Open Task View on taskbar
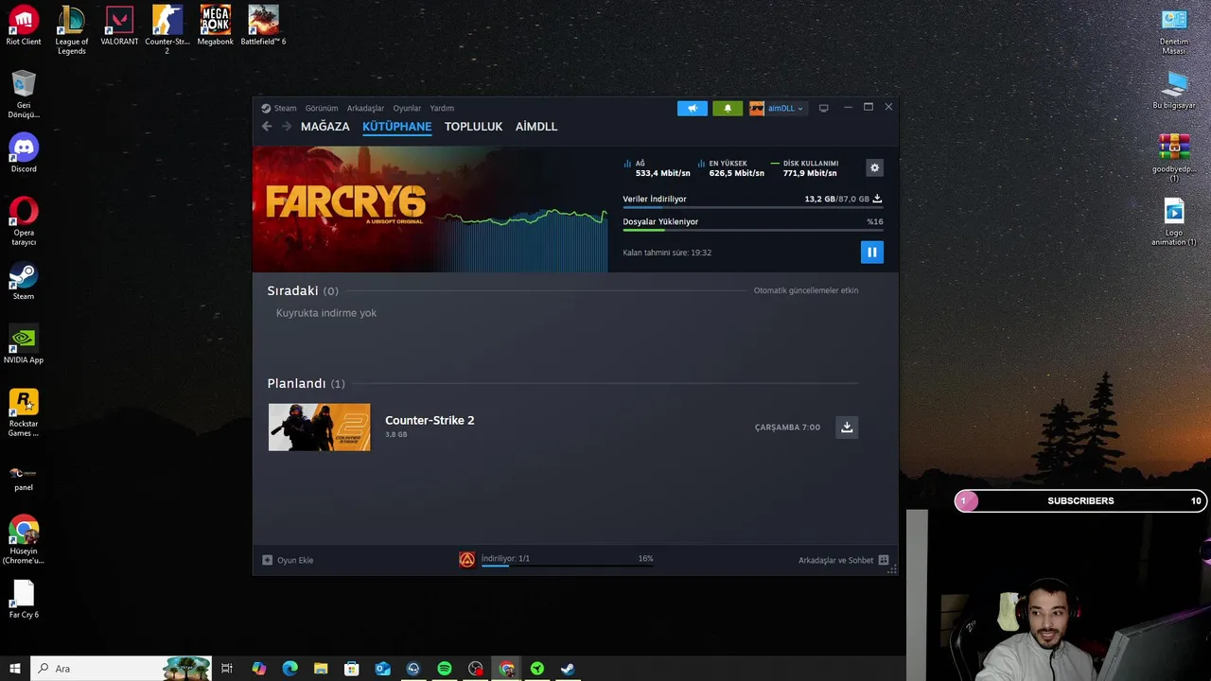The image size is (1211, 681). tap(227, 669)
